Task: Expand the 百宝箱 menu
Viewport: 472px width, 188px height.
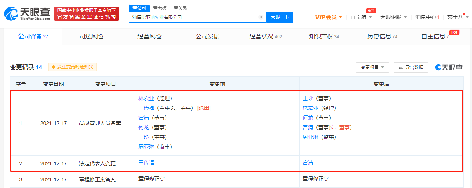Action: coord(360,17)
